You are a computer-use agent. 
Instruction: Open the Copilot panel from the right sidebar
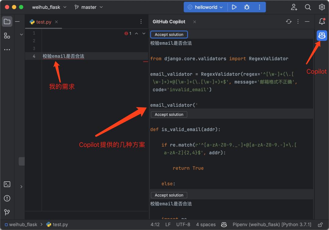[322, 35]
